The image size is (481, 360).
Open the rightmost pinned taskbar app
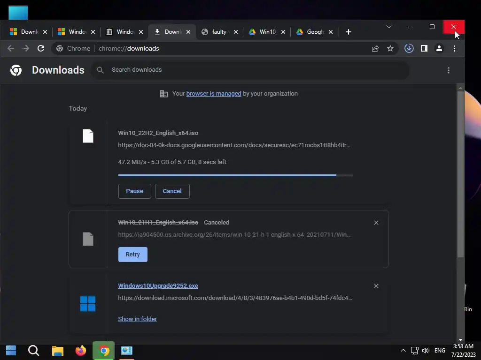tap(127, 351)
